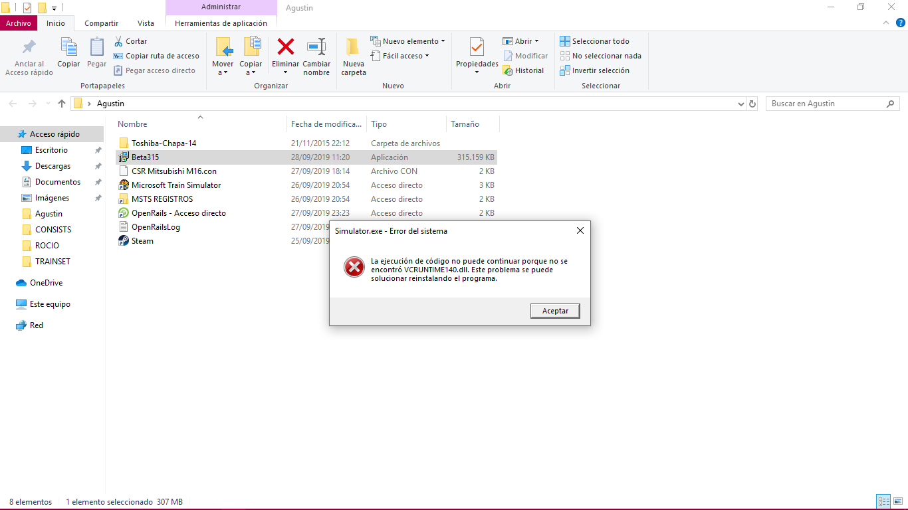The width and height of the screenshot is (908, 510).
Task: Switch to the Vista tab
Action: [146, 23]
